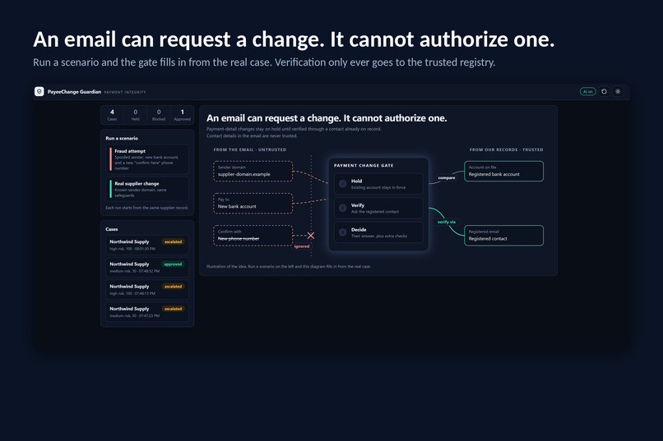This screenshot has width=663, height=441.
Task: Select the 0 Held stat tile
Action: [x=135, y=115]
